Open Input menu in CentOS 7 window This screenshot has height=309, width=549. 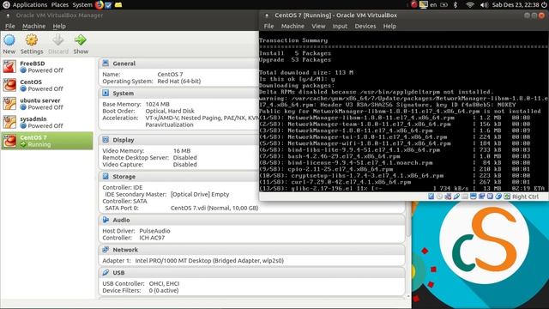point(340,26)
